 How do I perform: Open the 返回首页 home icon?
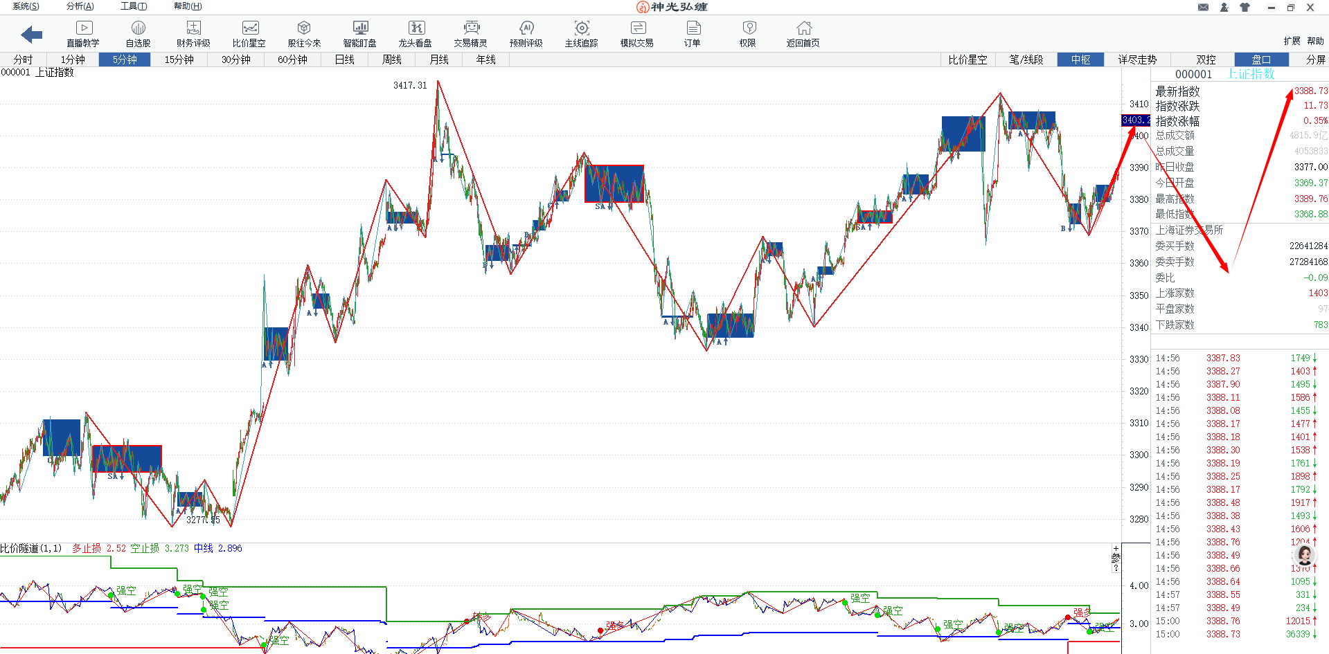click(x=803, y=28)
